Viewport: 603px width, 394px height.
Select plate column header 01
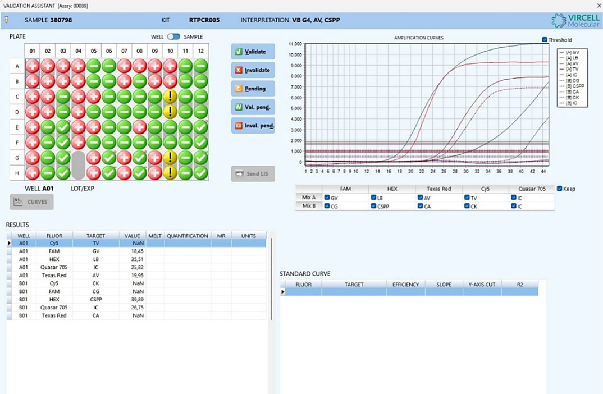[33, 51]
